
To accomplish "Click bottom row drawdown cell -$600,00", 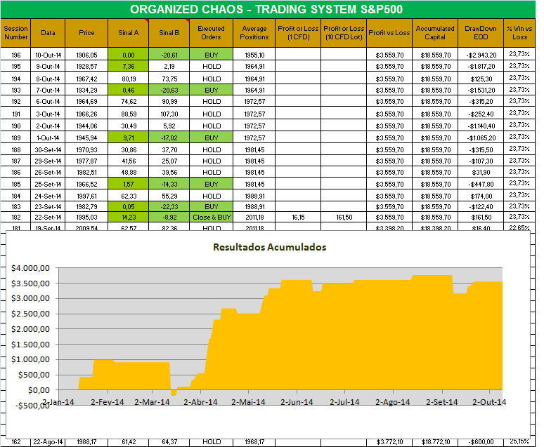I will point(481,442).
